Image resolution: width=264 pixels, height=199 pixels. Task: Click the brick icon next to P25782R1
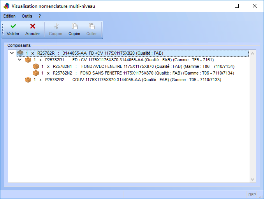coord(28,60)
